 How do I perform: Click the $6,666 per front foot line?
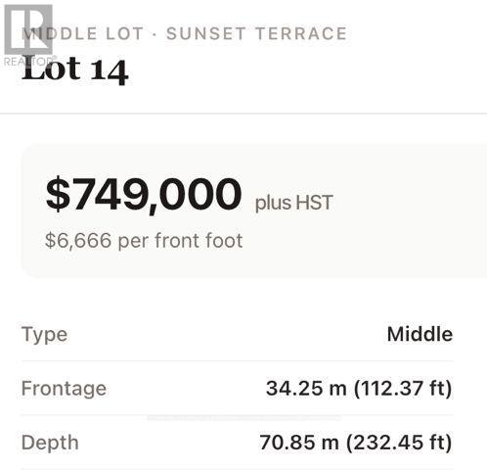144,241
